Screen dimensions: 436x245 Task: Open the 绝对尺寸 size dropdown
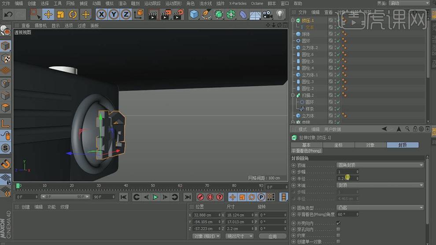coord(239,236)
